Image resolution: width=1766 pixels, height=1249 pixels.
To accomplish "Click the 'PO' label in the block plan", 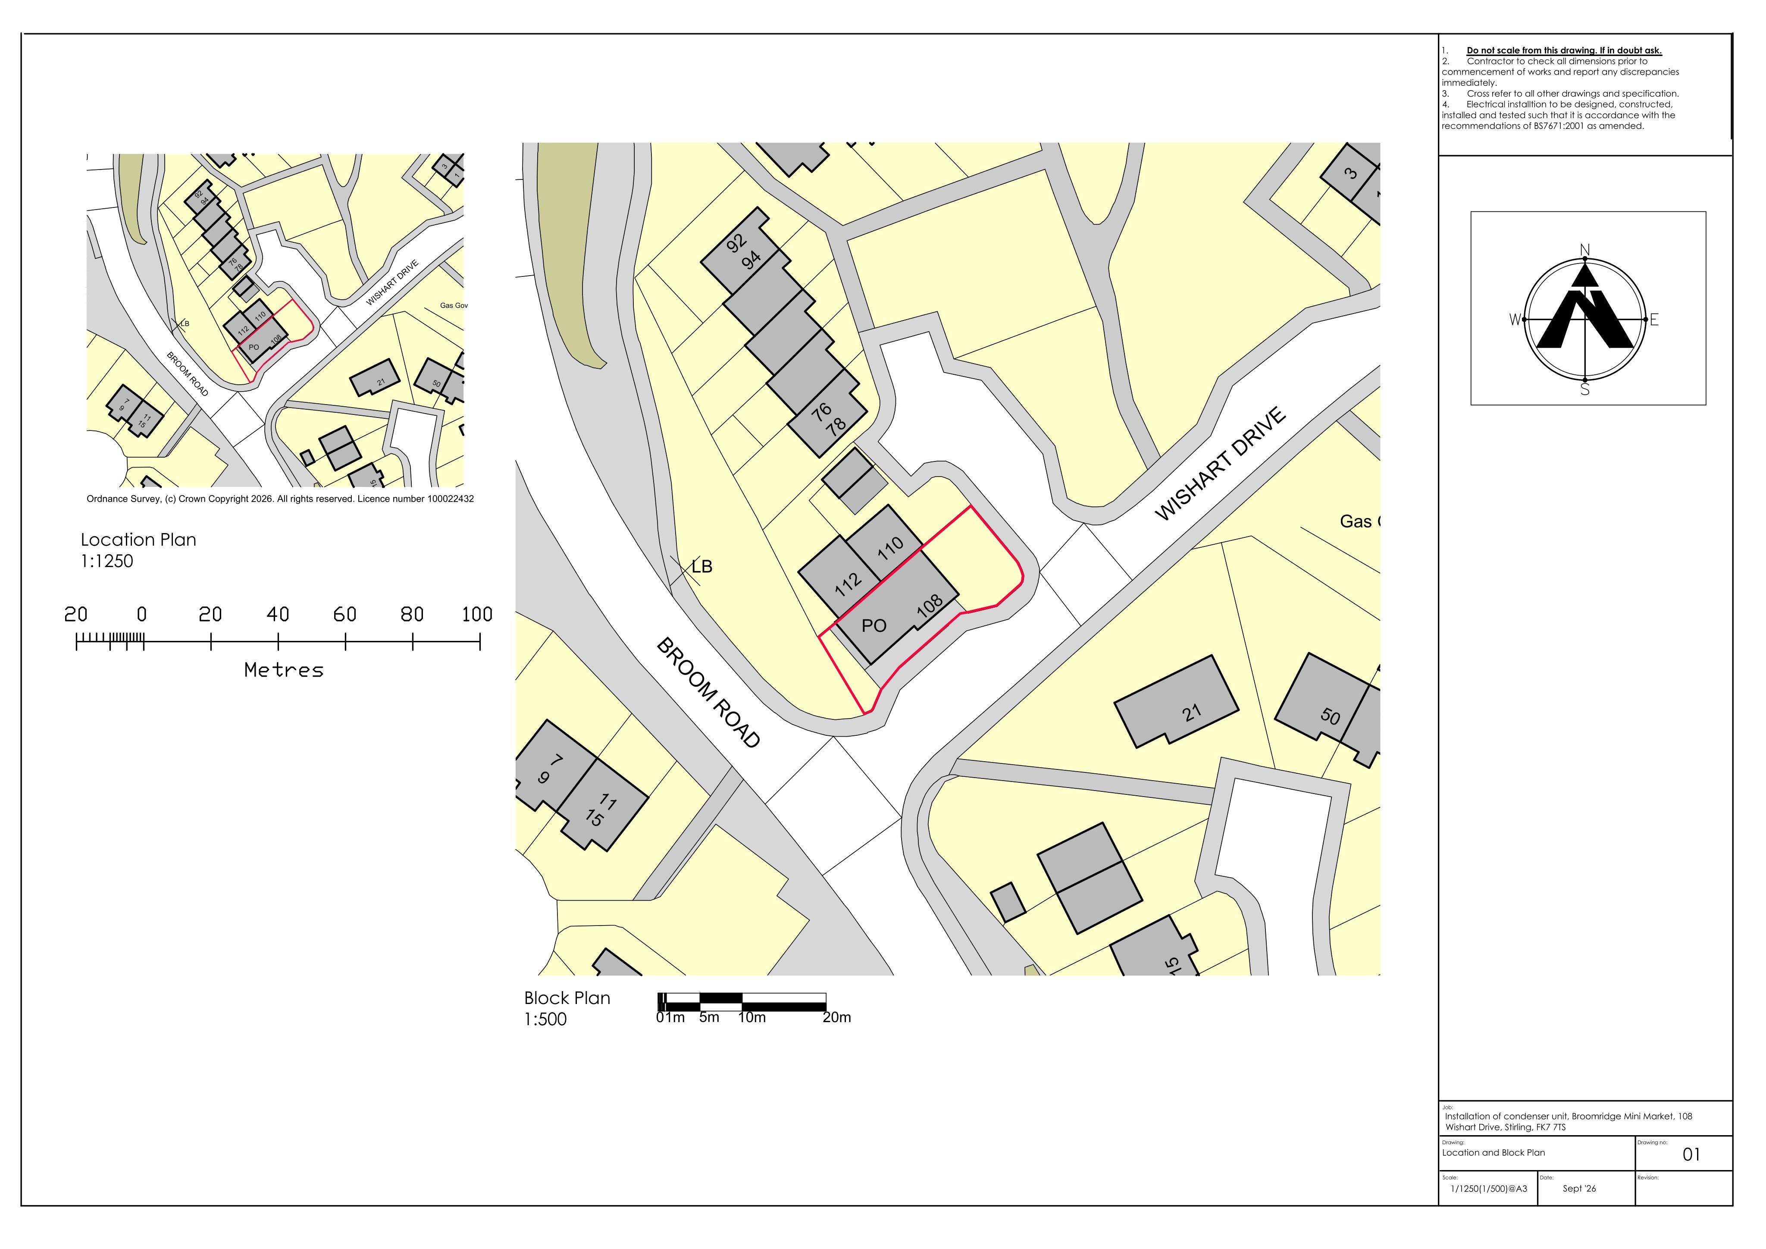I will click(x=874, y=626).
